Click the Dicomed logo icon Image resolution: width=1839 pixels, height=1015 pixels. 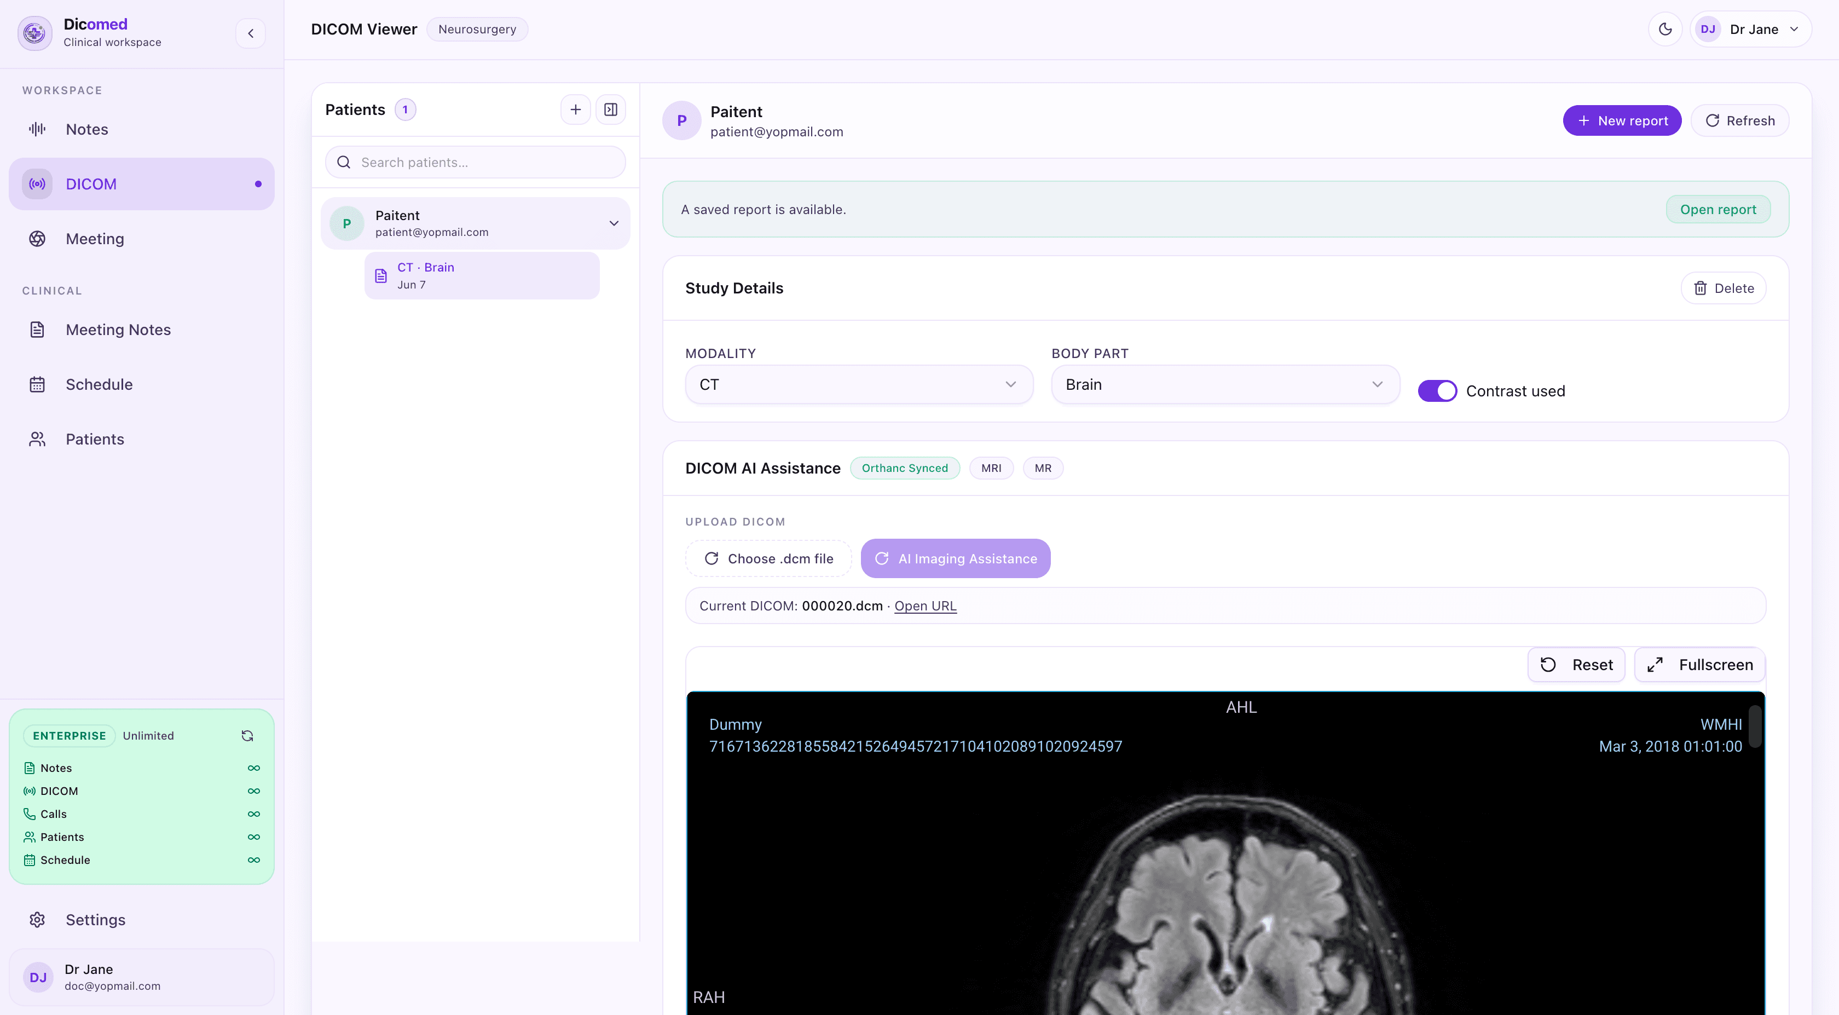(34, 33)
